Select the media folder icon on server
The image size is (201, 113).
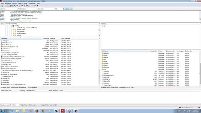coord(102,62)
